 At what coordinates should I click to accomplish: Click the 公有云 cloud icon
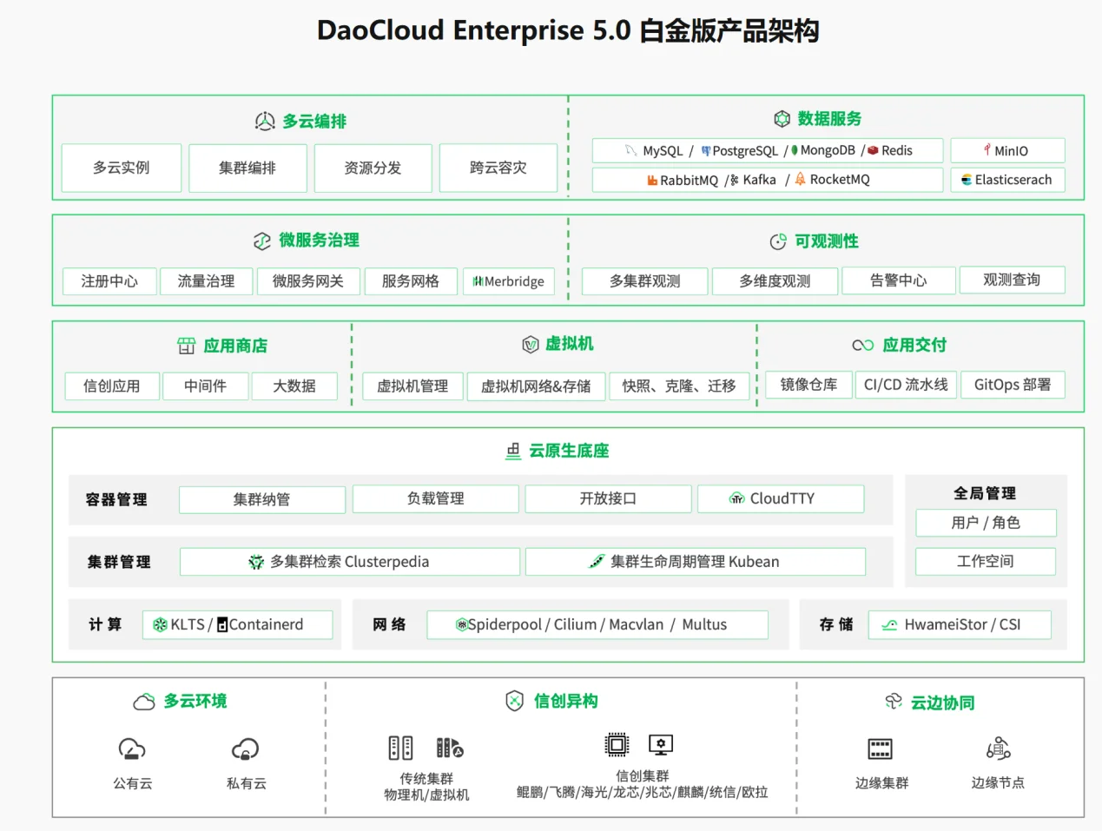[132, 749]
